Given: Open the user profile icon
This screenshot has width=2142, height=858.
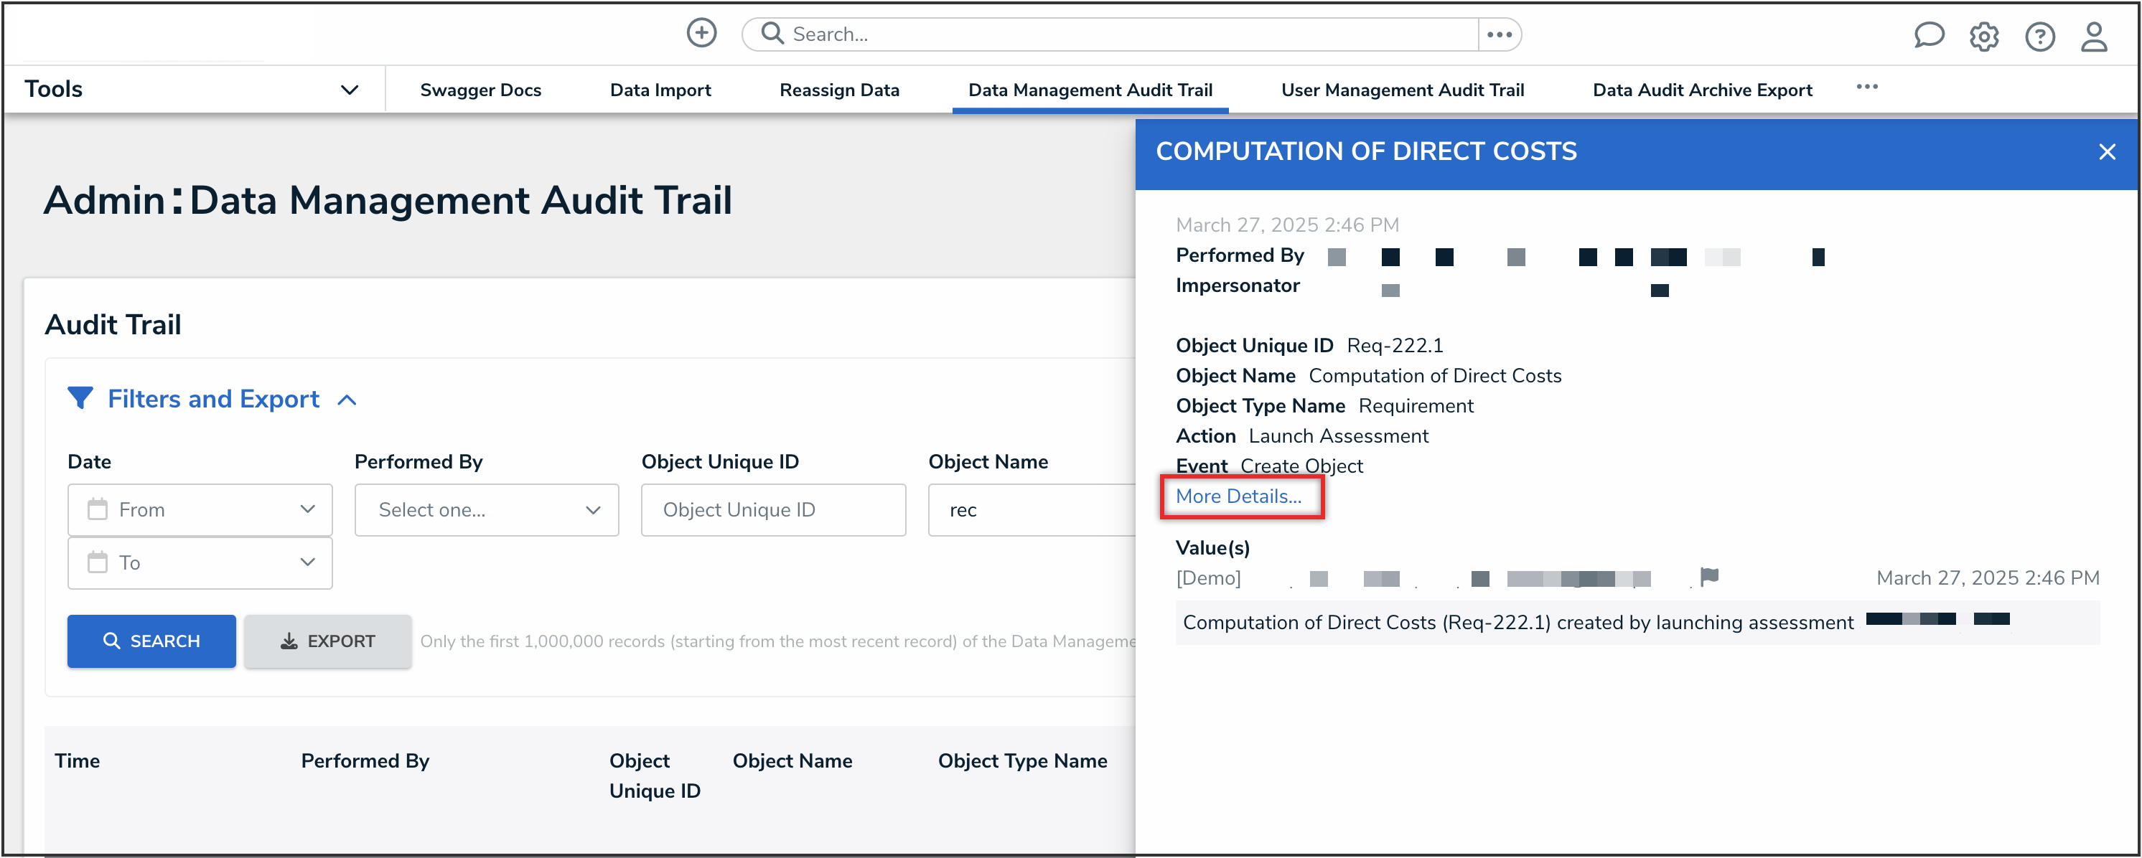Looking at the screenshot, I should click(2093, 37).
